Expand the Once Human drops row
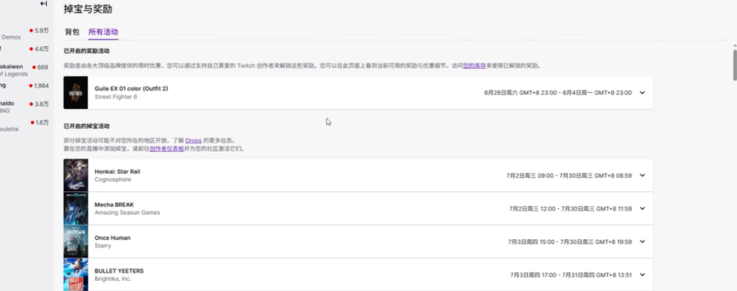737x291 pixels. coord(643,241)
